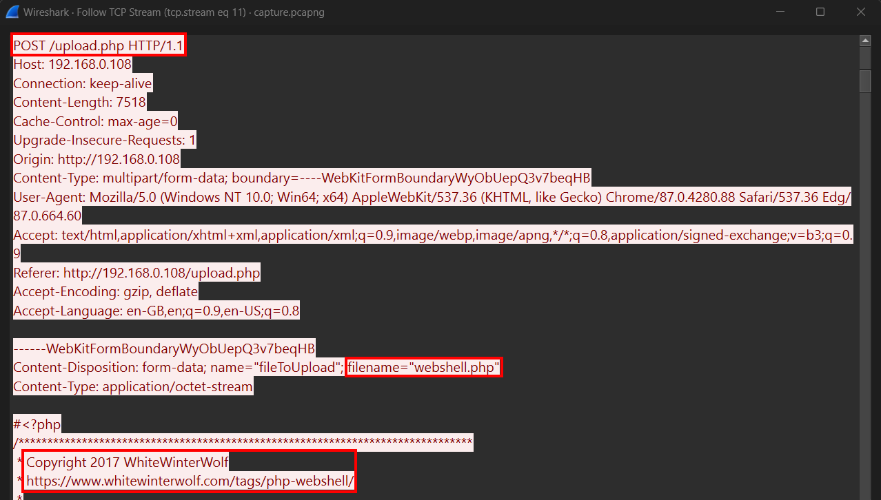This screenshot has height=500, width=881.
Task: Click the 'Cache-Control: max-age=0' line
Action: point(95,122)
